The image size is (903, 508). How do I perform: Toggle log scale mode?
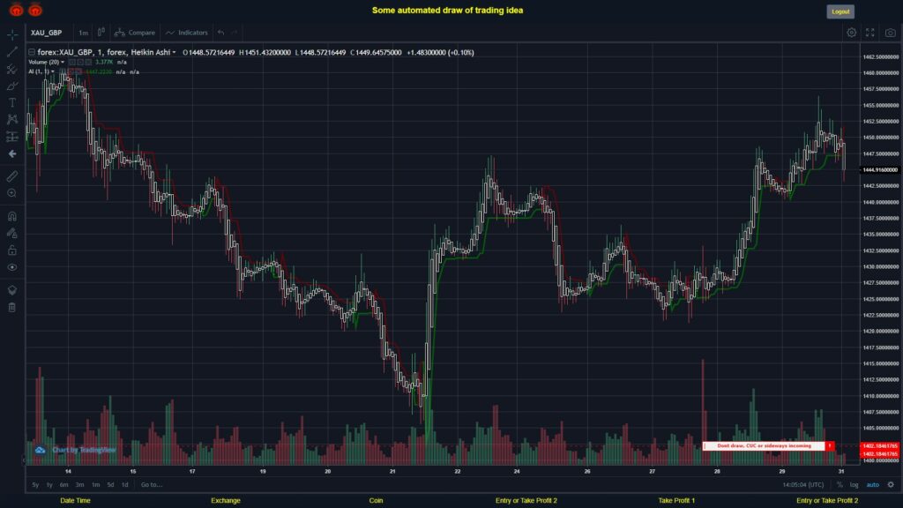[854, 485]
